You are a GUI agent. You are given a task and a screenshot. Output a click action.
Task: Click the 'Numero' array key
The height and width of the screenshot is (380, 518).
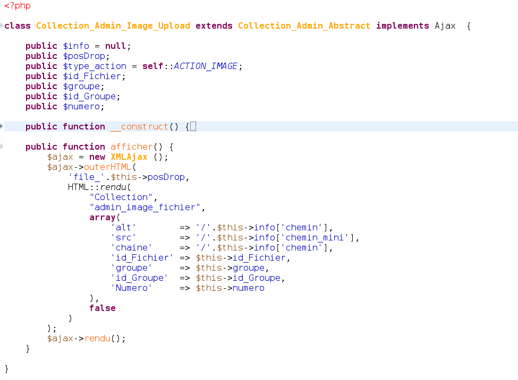[131, 288]
